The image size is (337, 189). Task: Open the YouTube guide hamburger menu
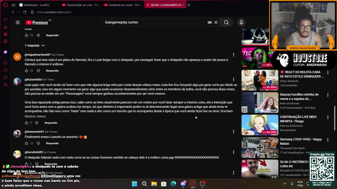click(18, 22)
